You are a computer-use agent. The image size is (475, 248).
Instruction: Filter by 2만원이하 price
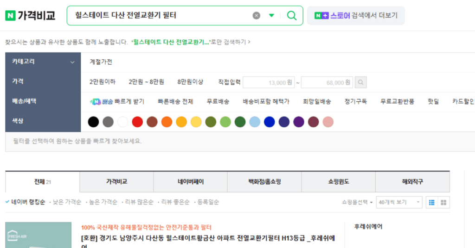point(103,82)
